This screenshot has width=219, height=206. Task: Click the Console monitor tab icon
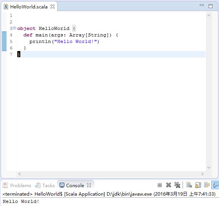tap(62, 185)
